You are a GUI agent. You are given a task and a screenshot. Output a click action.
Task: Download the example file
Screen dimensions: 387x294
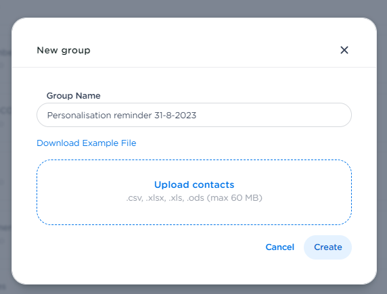(x=87, y=143)
